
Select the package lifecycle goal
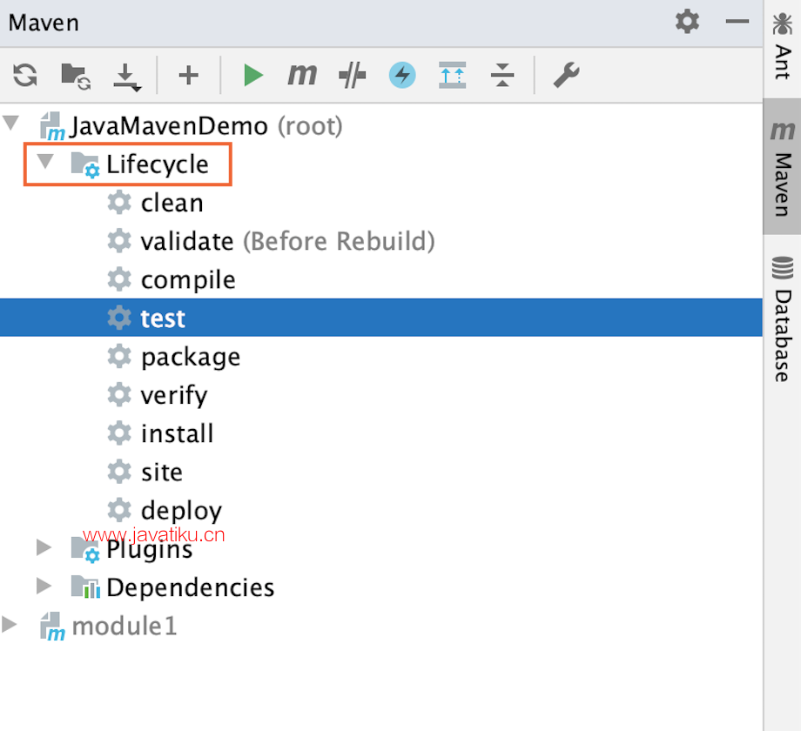[191, 358]
